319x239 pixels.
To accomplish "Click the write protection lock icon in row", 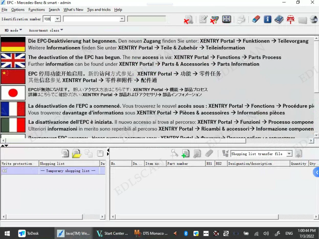I will pos(5,171).
